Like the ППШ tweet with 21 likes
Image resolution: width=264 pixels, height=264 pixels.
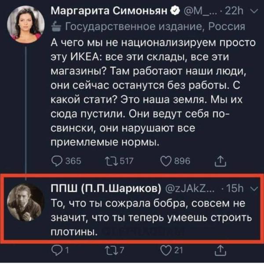pyautogui.click(x=166, y=252)
